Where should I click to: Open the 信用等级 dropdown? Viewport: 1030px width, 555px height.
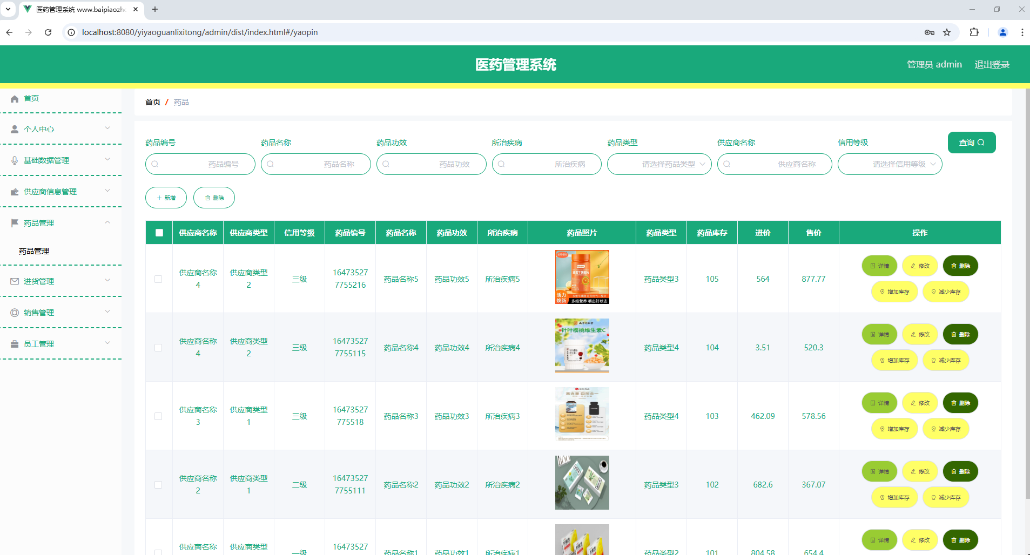click(890, 164)
